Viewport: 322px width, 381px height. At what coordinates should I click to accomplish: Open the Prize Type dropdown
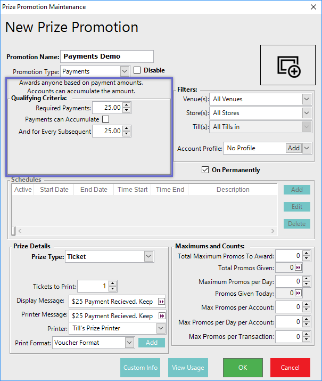(148, 257)
